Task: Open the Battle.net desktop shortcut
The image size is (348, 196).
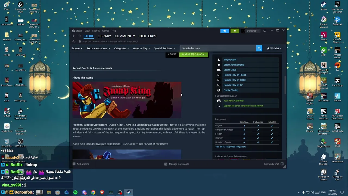Action: click(337, 21)
